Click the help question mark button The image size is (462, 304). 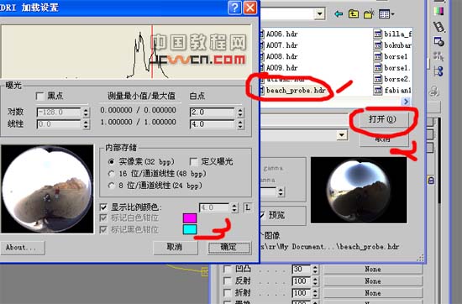click(x=234, y=8)
